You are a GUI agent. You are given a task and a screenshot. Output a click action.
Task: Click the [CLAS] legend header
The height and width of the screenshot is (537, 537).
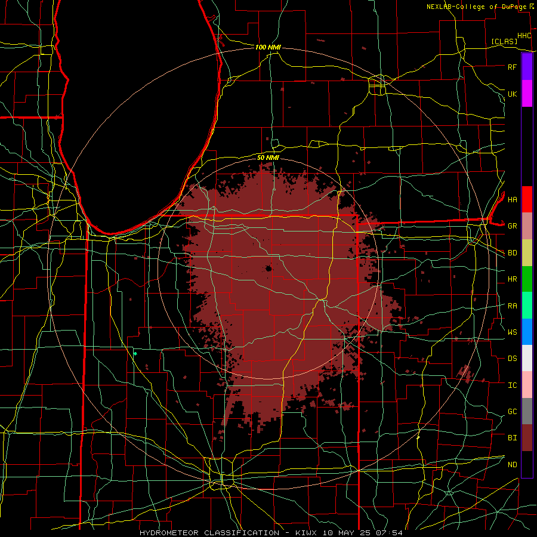[504, 41]
